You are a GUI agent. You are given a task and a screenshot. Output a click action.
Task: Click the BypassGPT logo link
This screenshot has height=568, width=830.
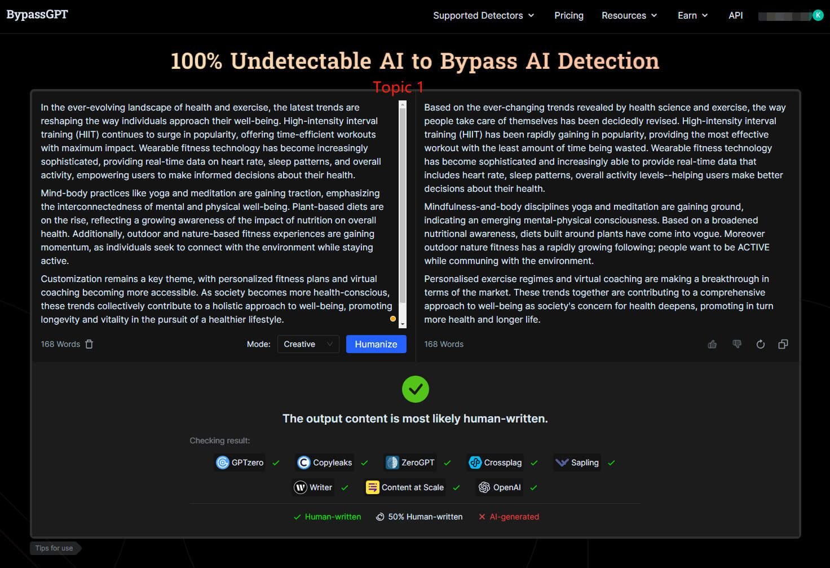tap(37, 15)
